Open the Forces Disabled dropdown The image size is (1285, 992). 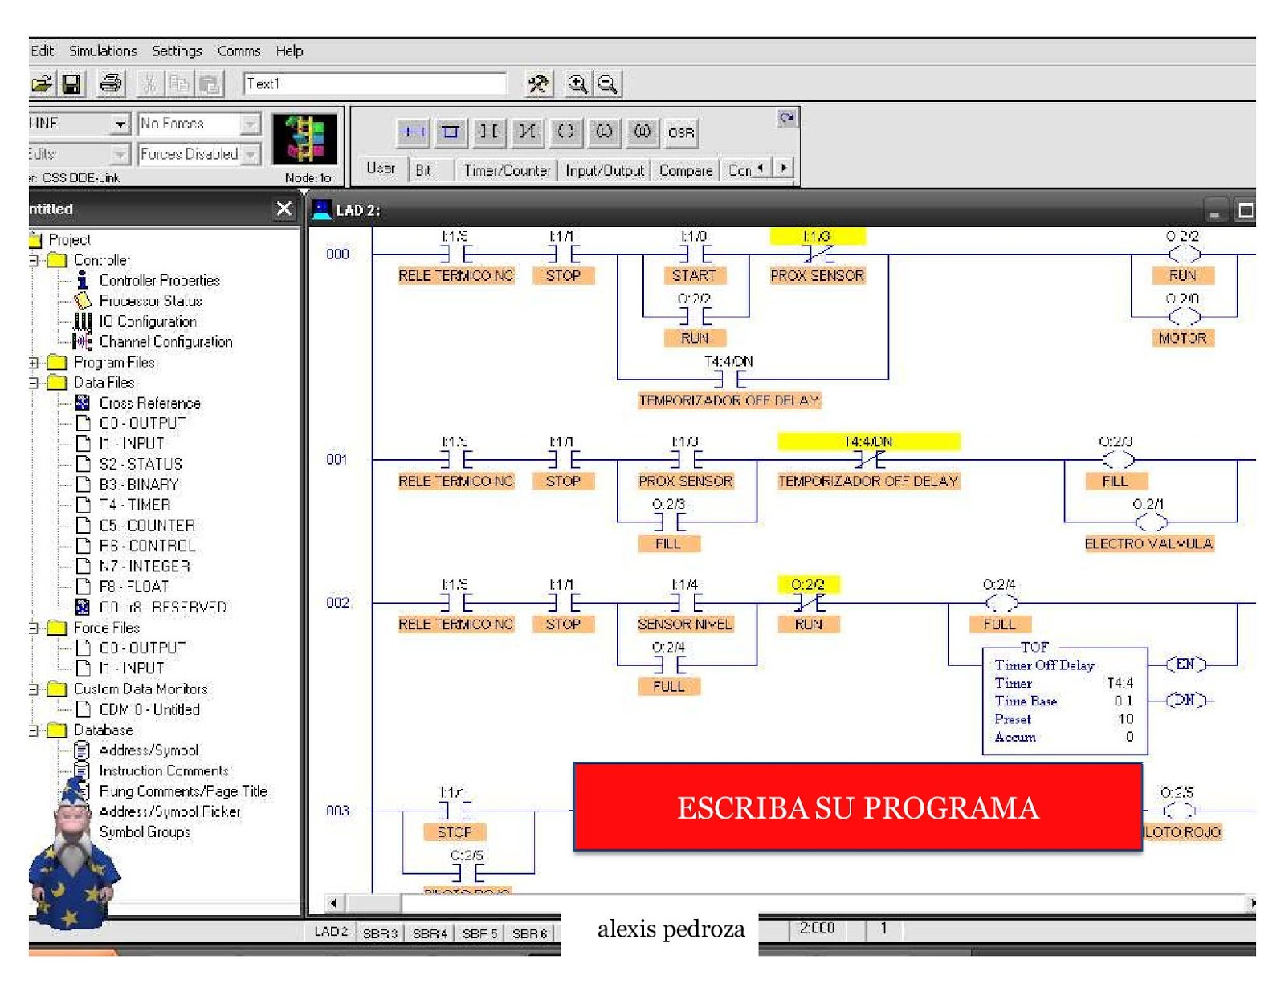coord(251,154)
